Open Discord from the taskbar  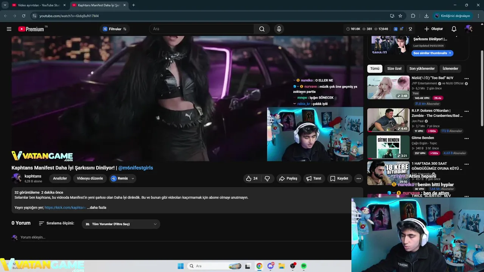pyautogui.click(x=270, y=266)
